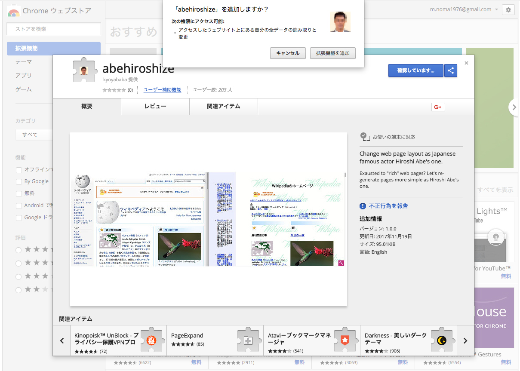Click the 不正行為を報告 link
Viewport: 520px width, 371px height.
coord(389,206)
